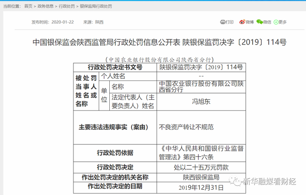Click the 主要违法违规事实（案由） cell
Viewport: 306px width, 195px height.
115,128
